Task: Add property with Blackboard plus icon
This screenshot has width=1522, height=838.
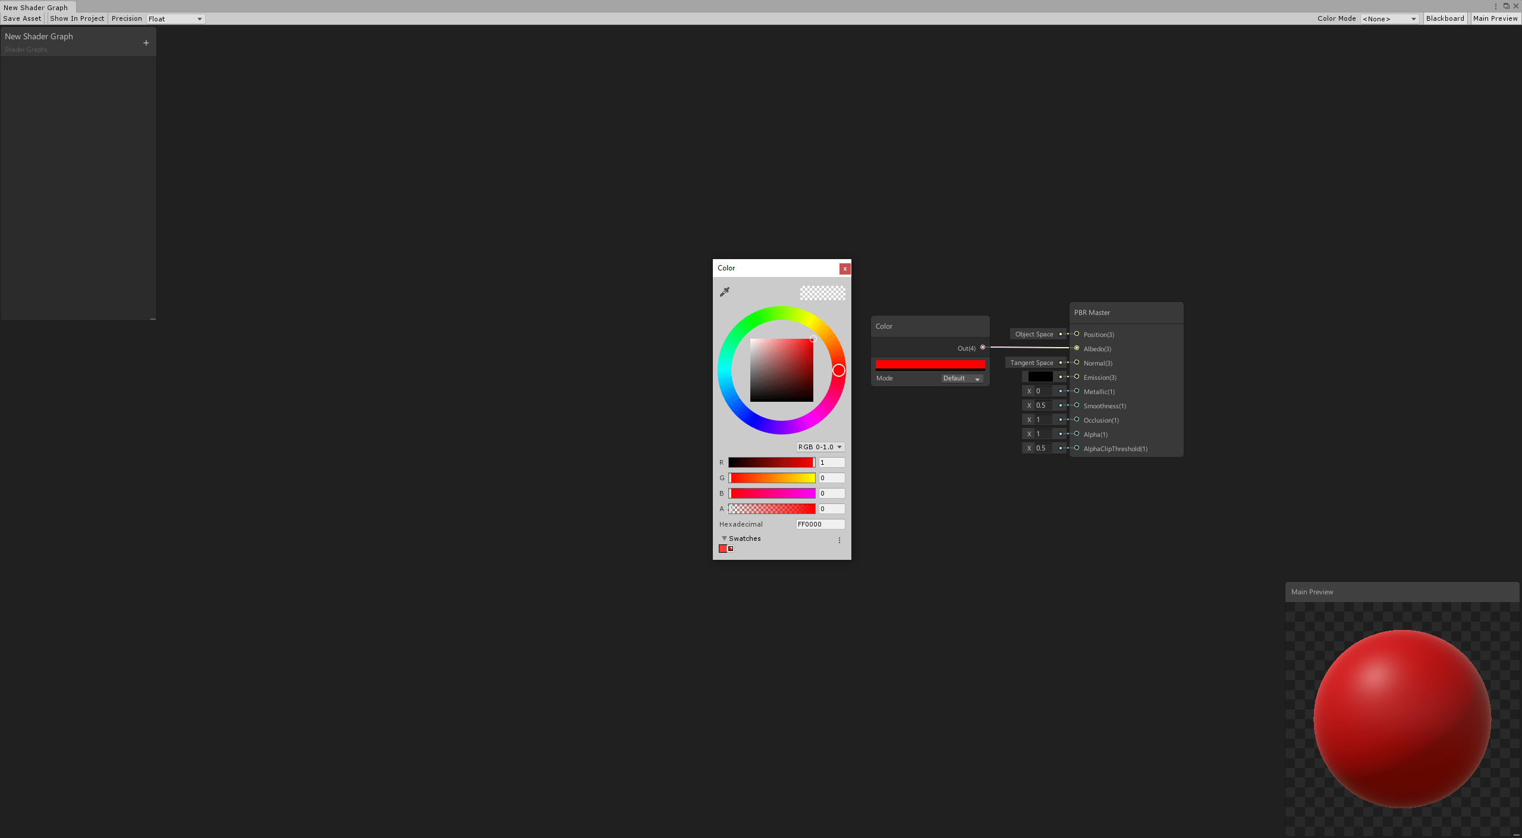Action: point(146,43)
